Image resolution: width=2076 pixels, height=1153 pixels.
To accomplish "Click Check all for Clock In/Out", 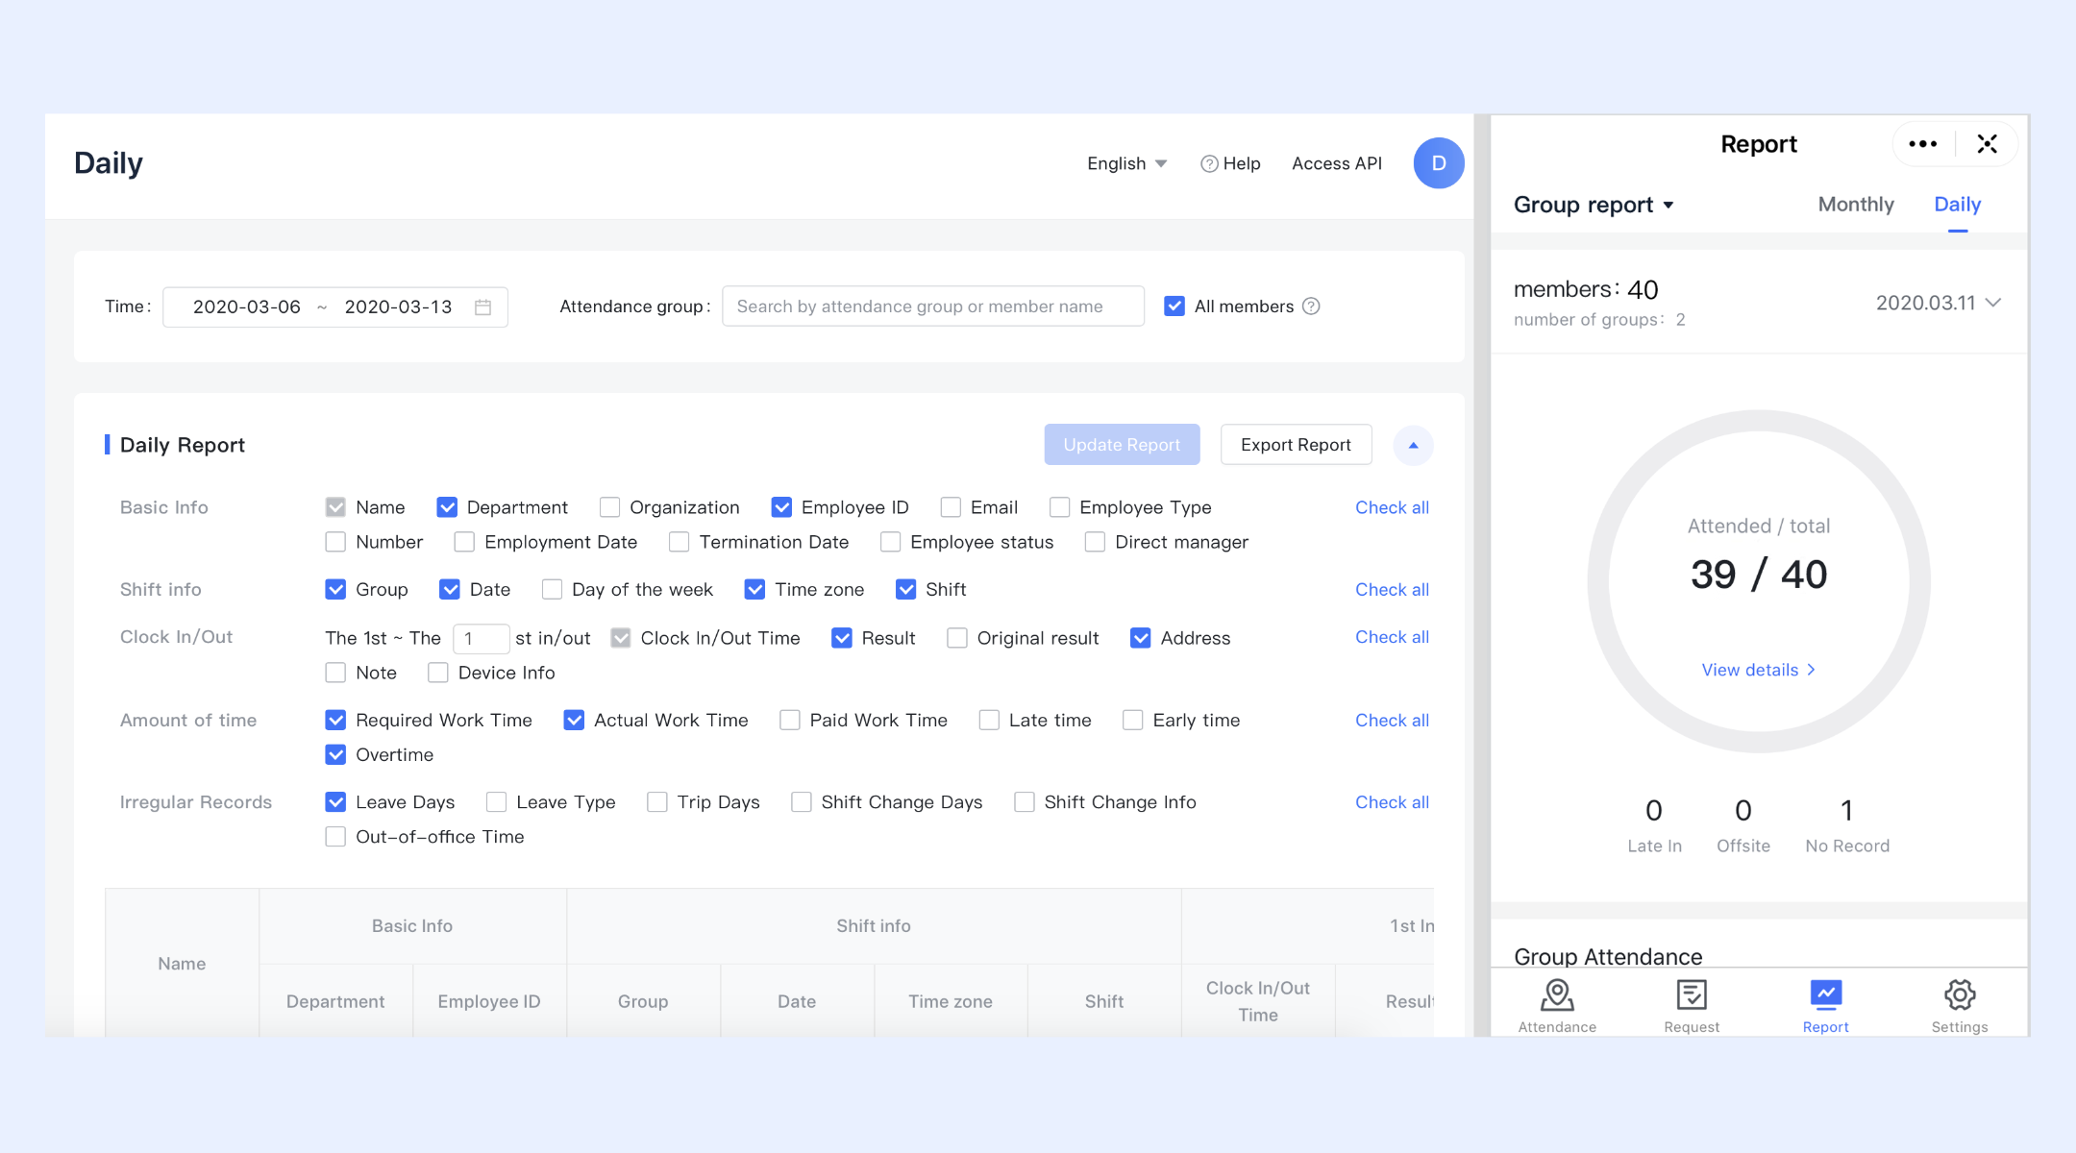I will (1392, 637).
